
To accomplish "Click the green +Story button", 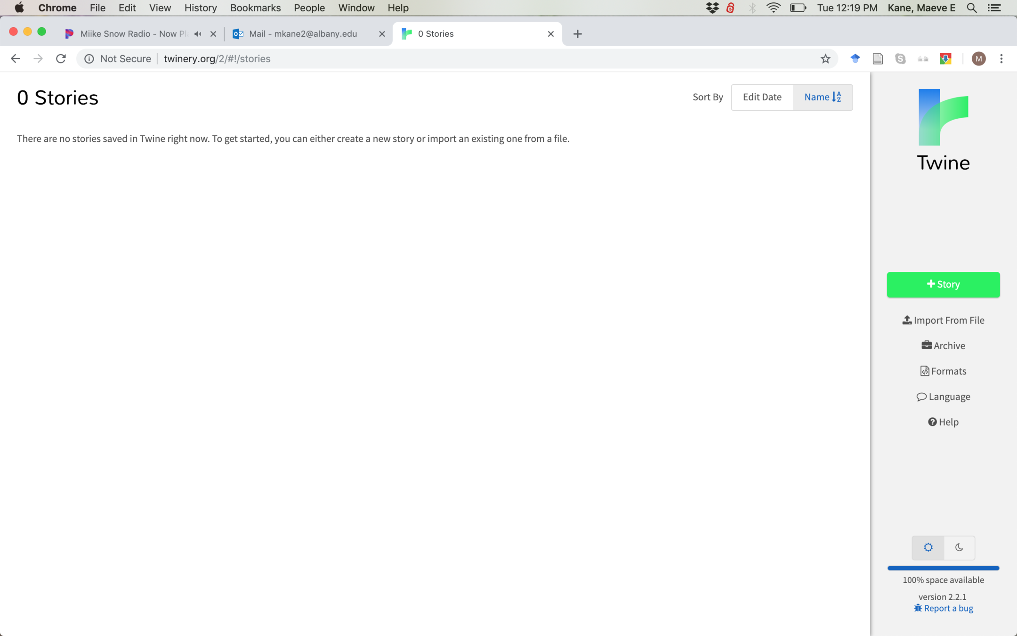I will 943,285.
